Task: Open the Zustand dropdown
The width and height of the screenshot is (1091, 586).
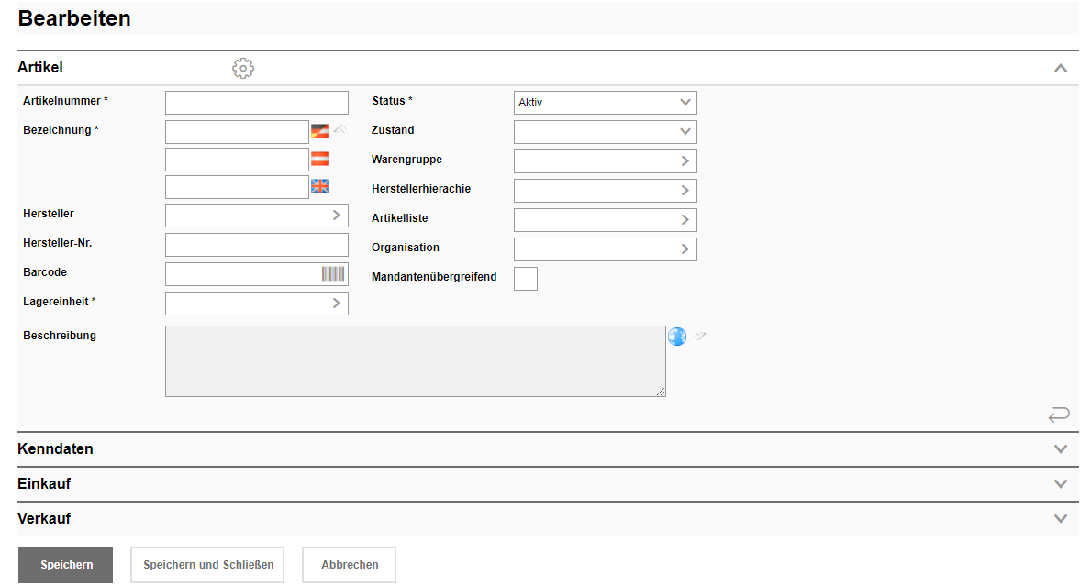Action: [605, 132]
